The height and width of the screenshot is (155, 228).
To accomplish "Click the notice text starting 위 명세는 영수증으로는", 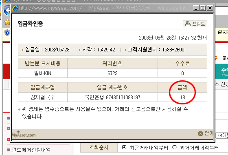I will (x=105, y=113).
